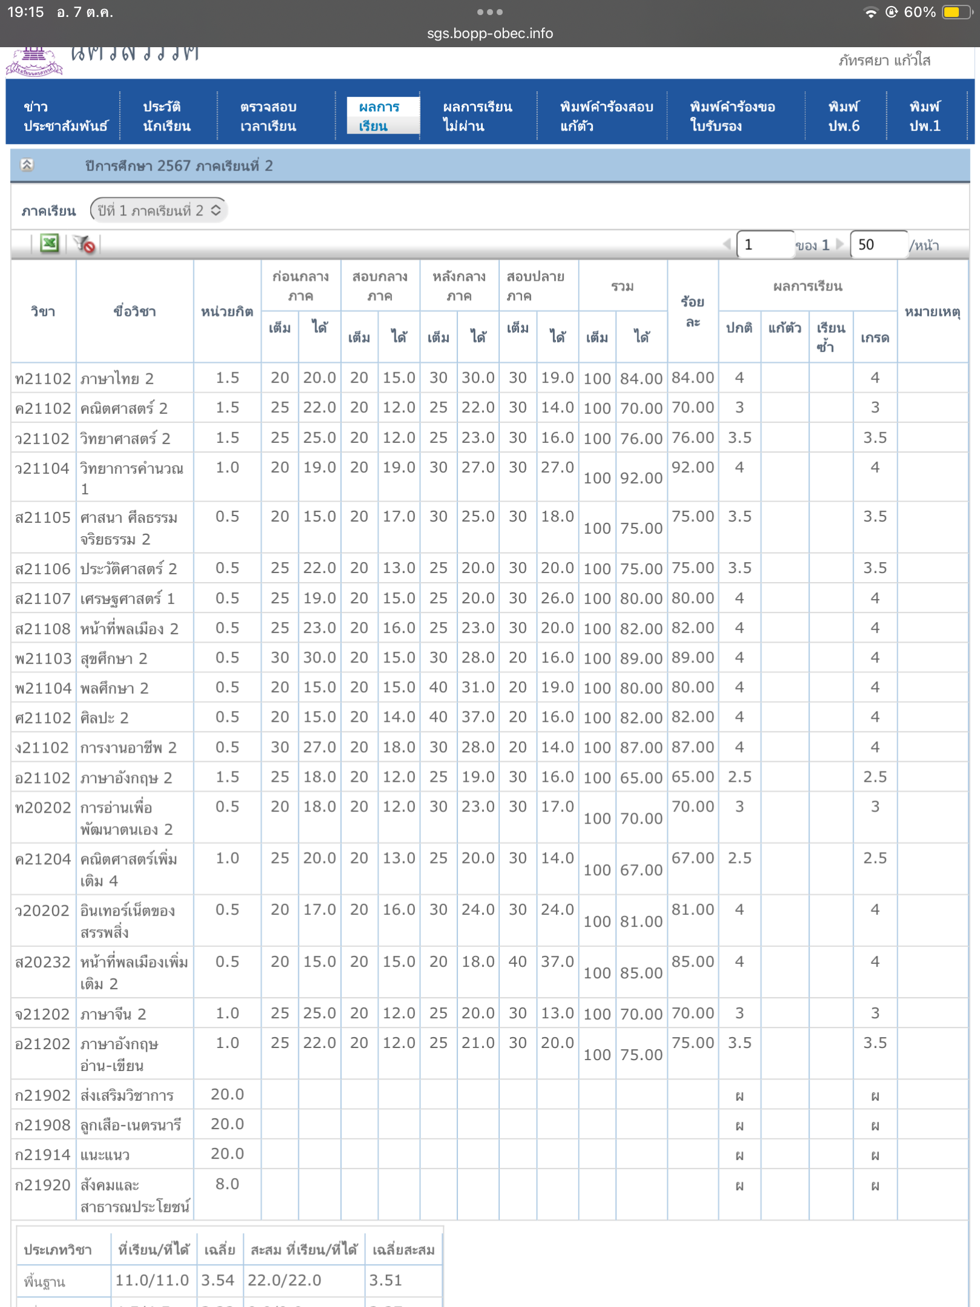
Task: Click the page number input field
Action: pos(765,244)
